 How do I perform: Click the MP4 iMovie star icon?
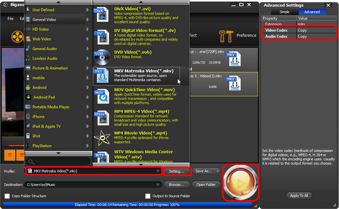coord(102,138)
